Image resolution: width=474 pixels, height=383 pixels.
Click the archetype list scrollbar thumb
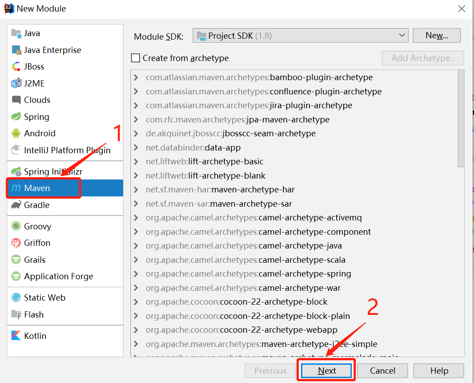pos(461,118)
